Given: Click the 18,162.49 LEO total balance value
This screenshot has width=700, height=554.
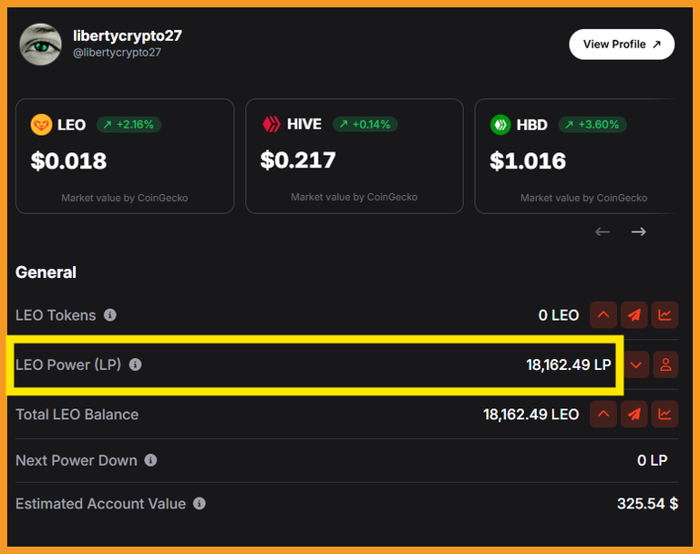Looking at the screenshot, I should pyautogui.click(x=530, y=415).
